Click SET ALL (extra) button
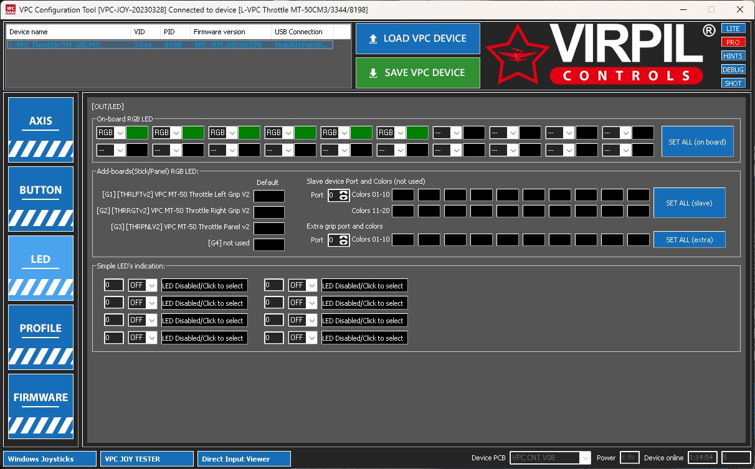The height and width of the screenshot is (469, 755). 689,240
